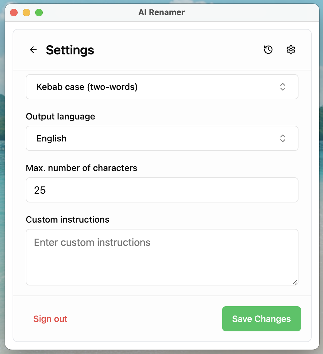The image size is (323, 354).
Task: Click the Custom instructions label
Action: tap(68, 219)
